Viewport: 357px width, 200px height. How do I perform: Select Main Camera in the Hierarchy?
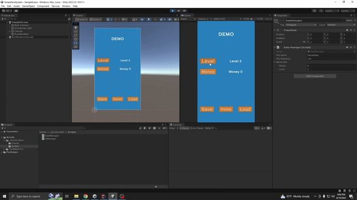21,25
